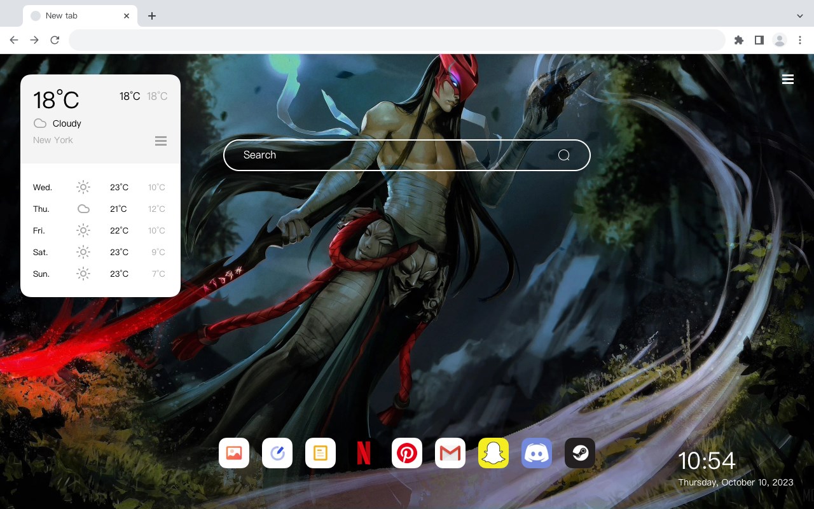Screen dimensions: 814x509
Task: Click the sunny icon for Sat.
Action: tap(83, 252)
